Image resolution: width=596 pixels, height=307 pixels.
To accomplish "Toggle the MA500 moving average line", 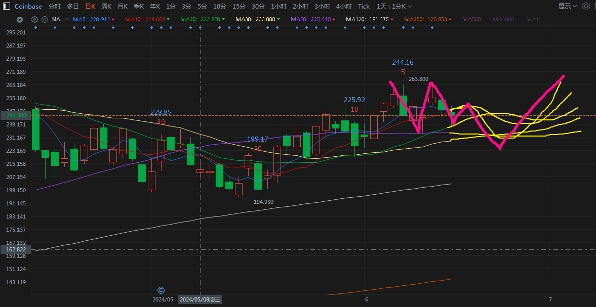I will 472,19.
